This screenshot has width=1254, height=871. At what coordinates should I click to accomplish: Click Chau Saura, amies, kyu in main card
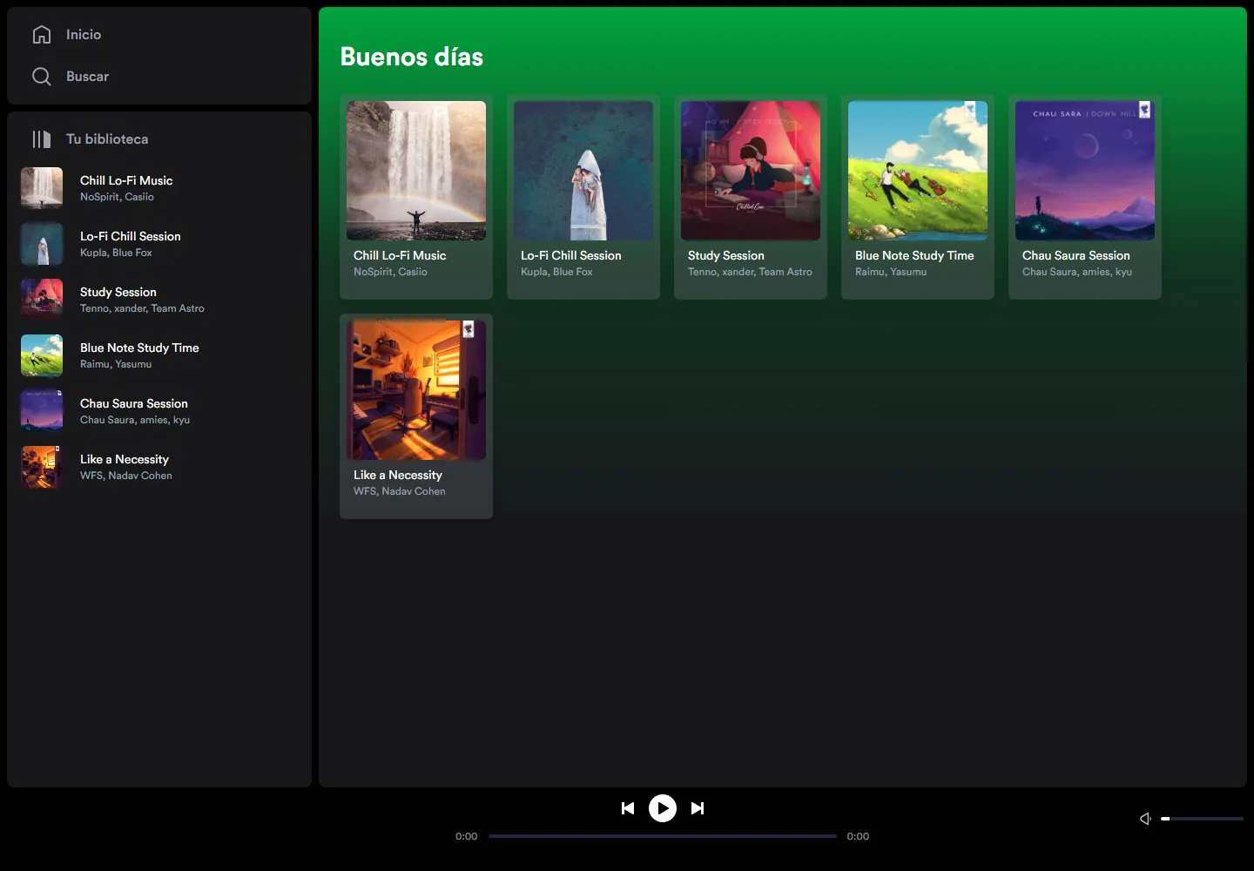(1077, 272)
